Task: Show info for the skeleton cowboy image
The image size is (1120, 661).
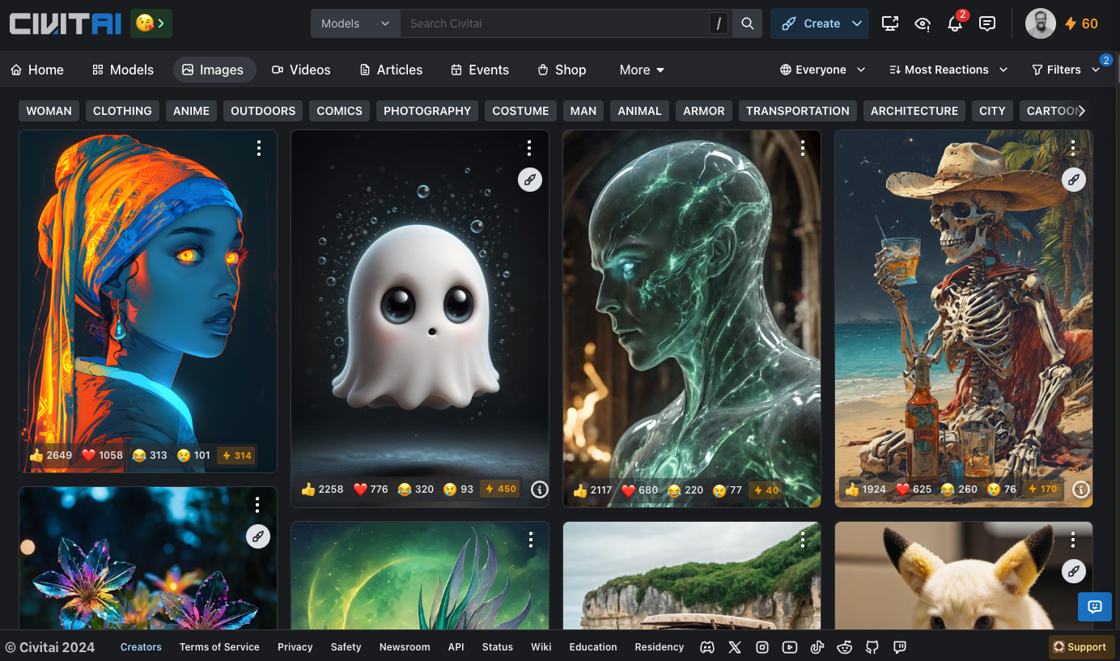Action: [x=1080, y=489]
